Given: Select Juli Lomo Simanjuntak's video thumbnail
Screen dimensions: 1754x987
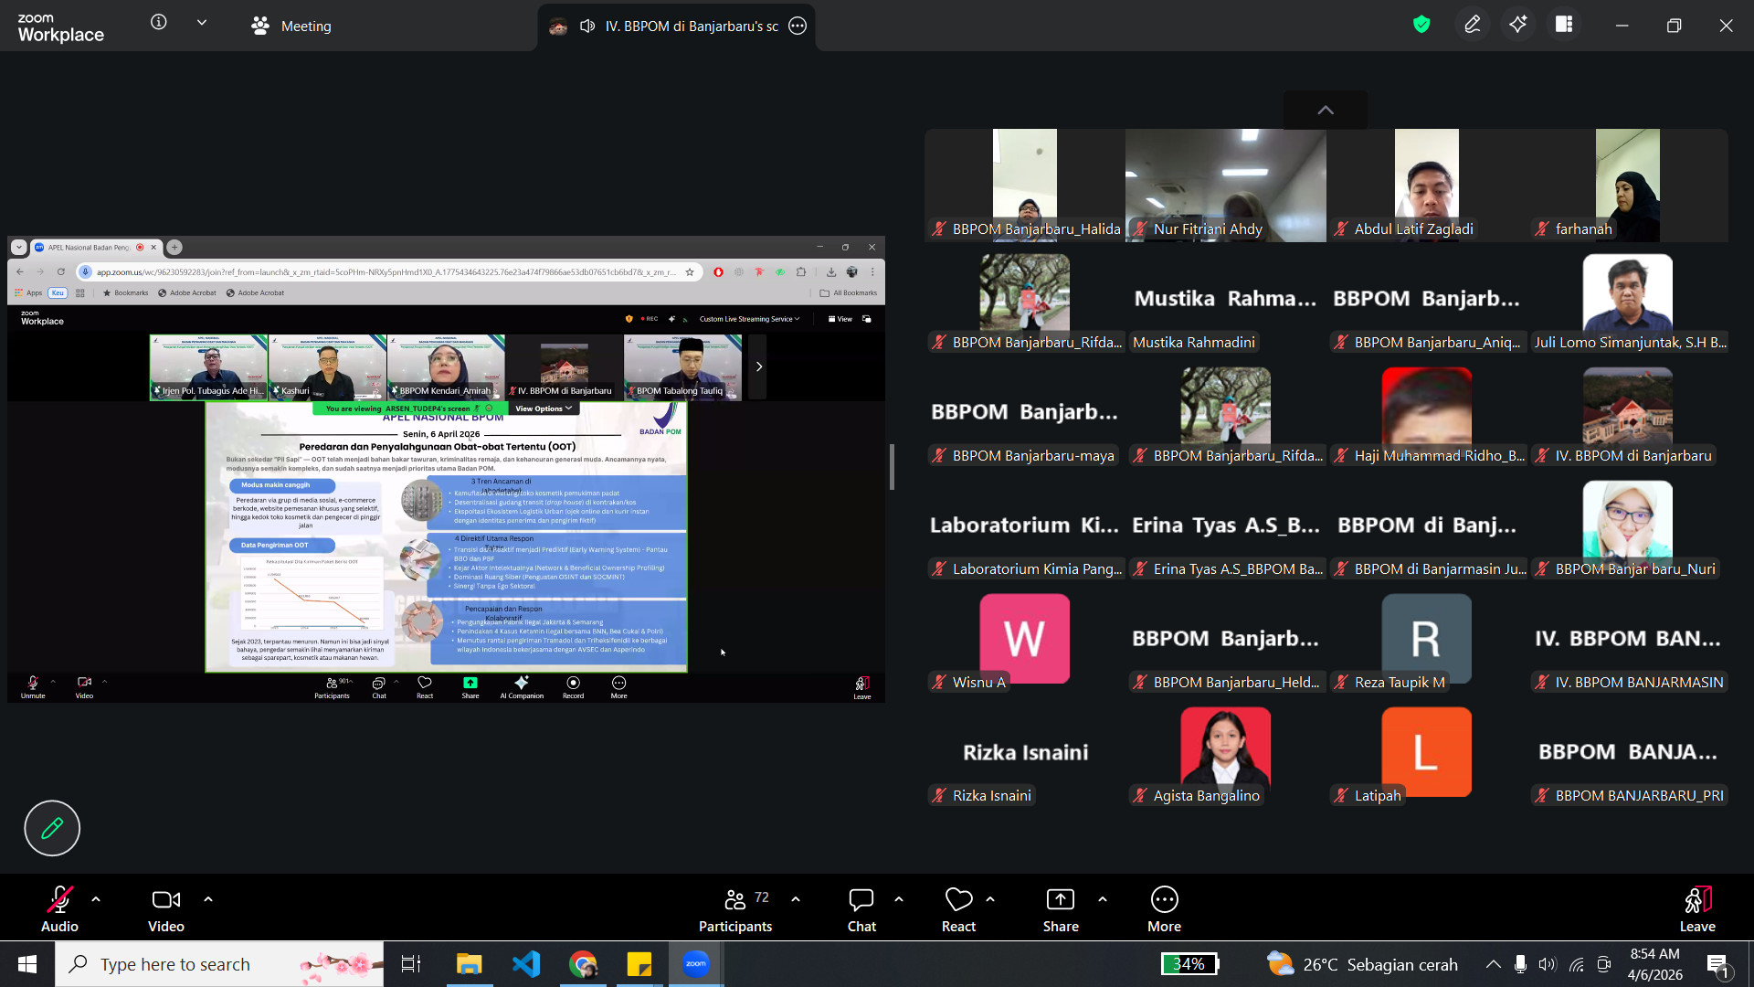Looking at the screenshot, I should point(1628,294).
